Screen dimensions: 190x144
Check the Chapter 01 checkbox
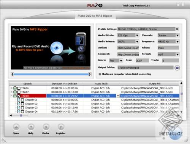click(22, 100)
